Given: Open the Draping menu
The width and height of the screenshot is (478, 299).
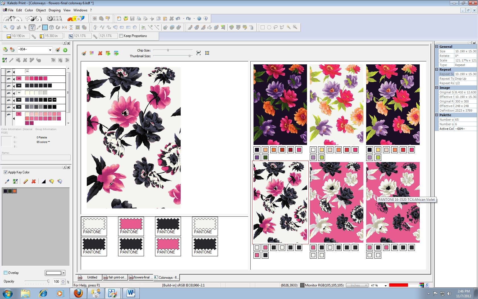Looking at the screenshot, I should pos(54,10).
